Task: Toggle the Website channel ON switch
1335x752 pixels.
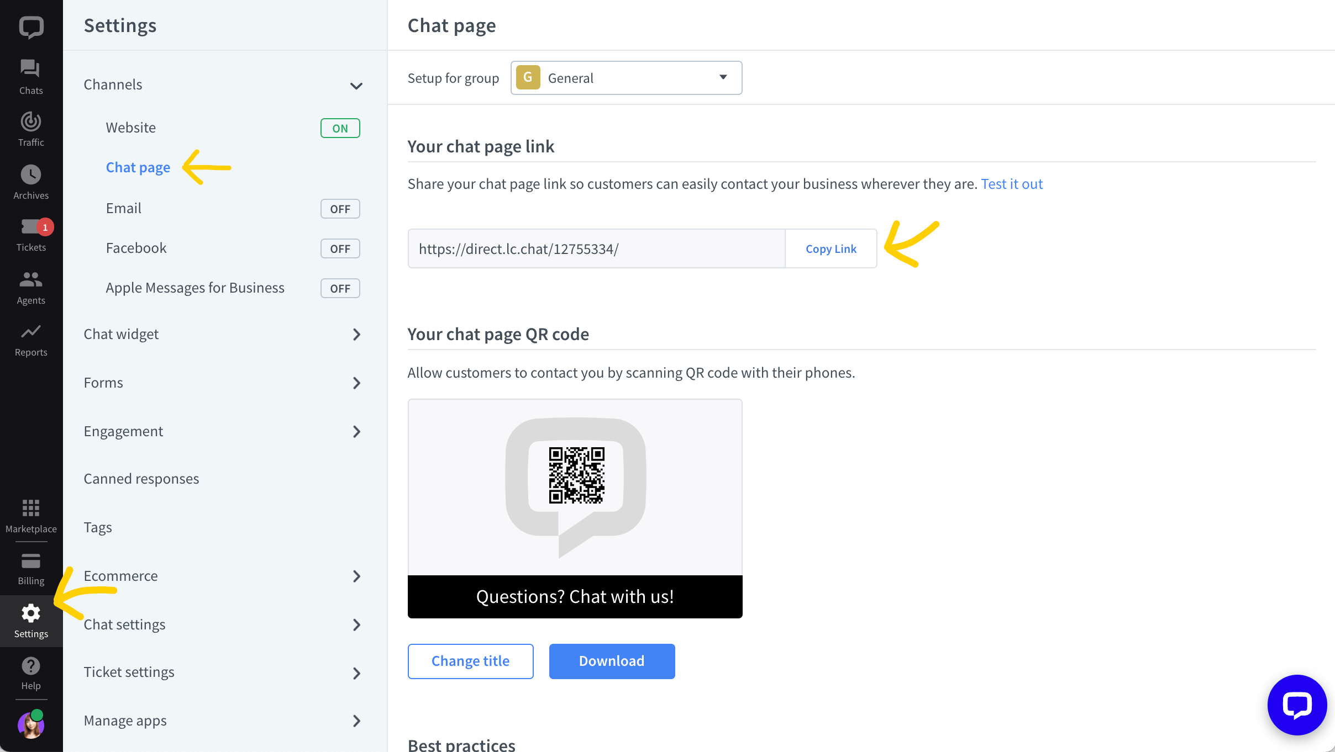Action: pyautogui.click(x=339, y=128)
